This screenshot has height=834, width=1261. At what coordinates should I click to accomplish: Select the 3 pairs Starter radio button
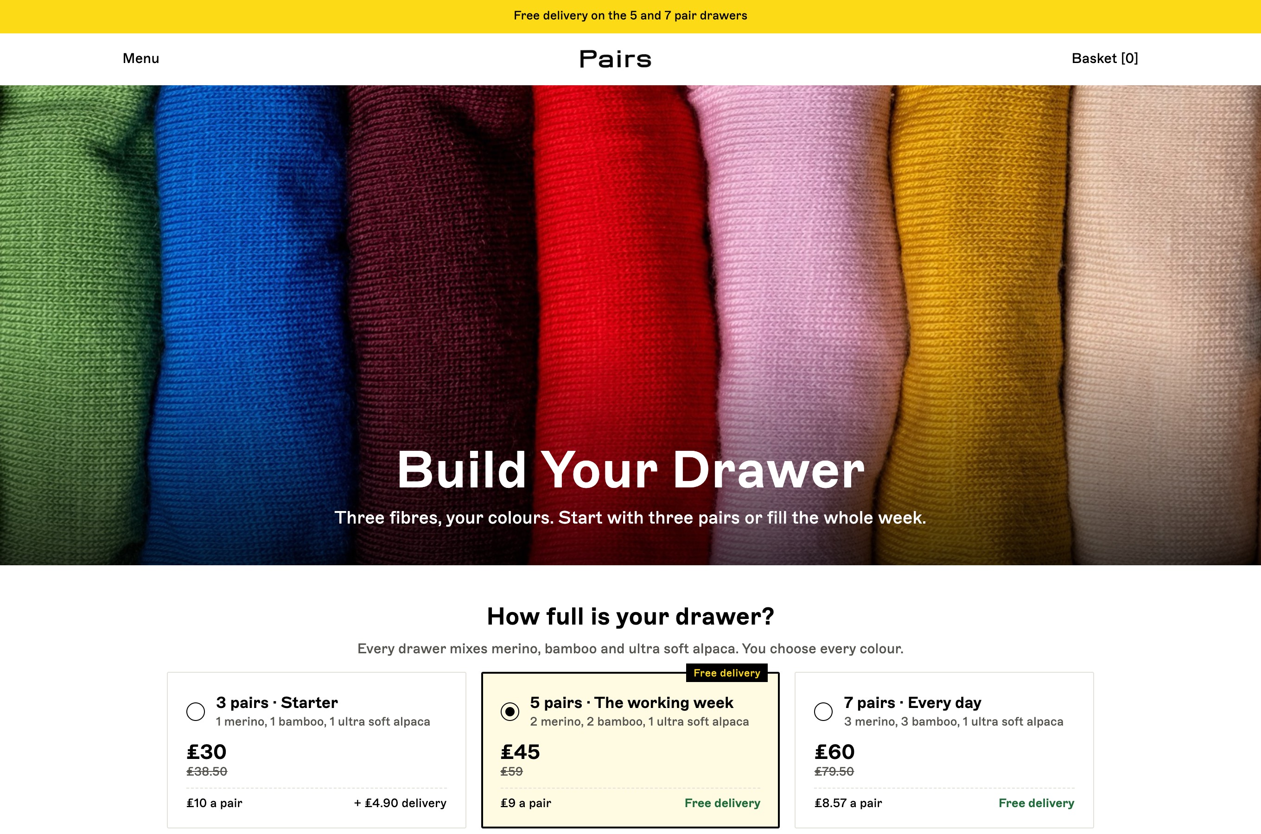196,711
